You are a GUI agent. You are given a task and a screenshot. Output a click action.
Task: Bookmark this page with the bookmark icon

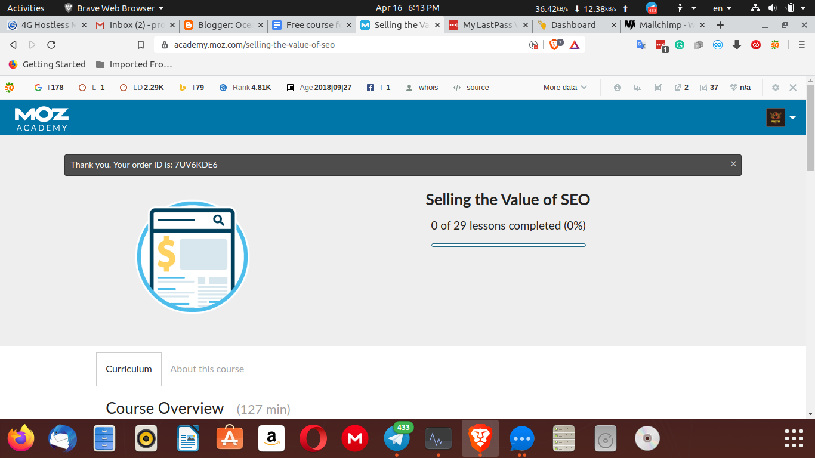pyautogui.click(x=141, y=45)
